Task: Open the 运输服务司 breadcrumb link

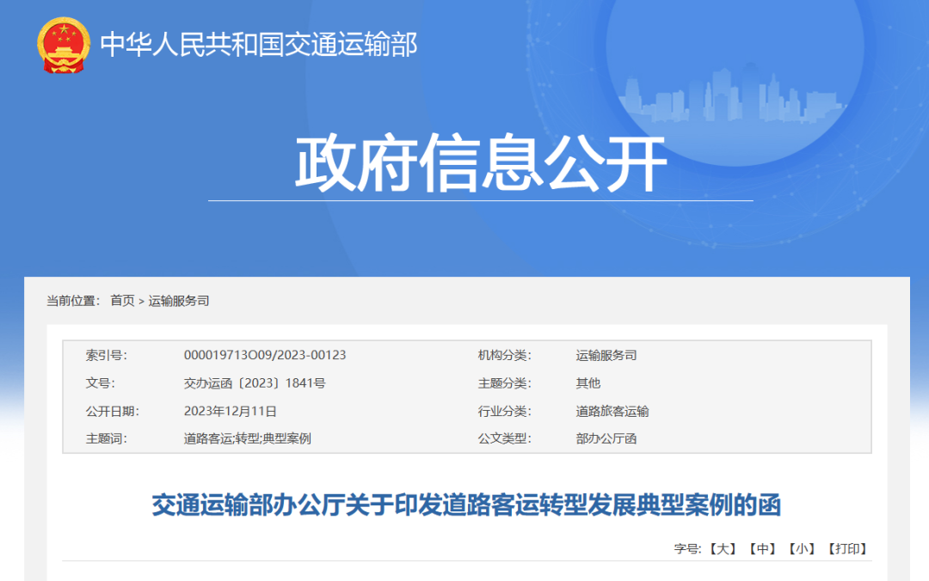Action: coord(181,301)
